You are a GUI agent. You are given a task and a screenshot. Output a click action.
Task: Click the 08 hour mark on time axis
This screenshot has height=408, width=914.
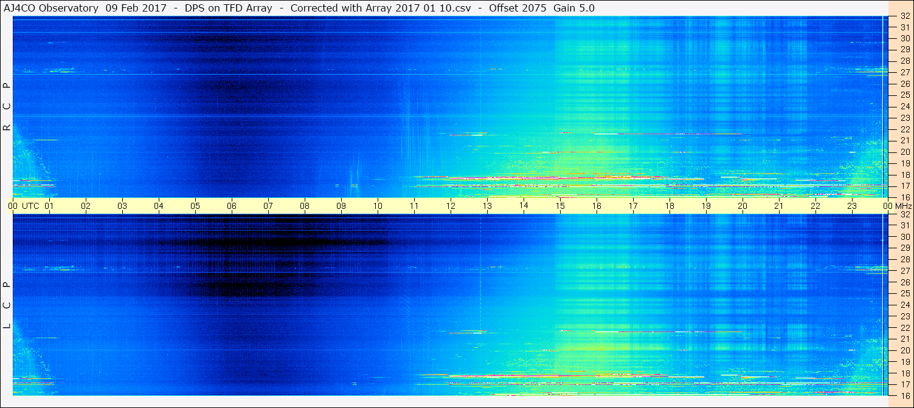point(305,206)
